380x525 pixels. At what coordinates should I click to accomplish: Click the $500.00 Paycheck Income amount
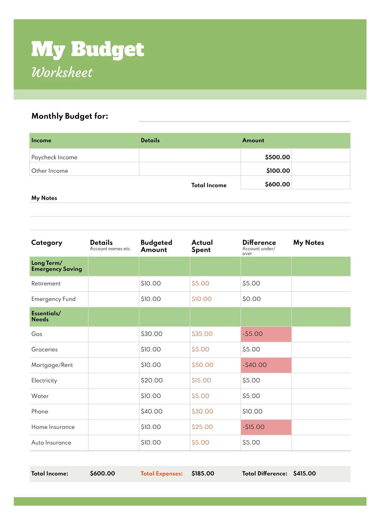coord(277,157)
